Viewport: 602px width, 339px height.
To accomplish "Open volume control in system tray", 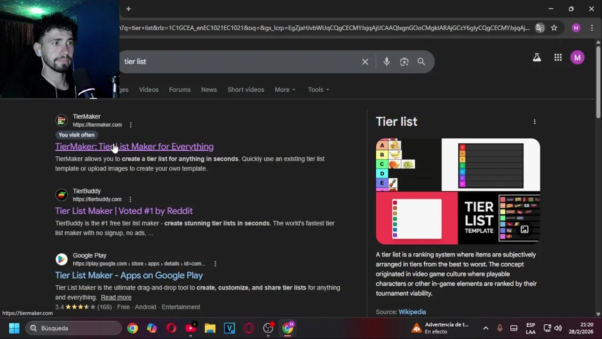I will point(558,328).
